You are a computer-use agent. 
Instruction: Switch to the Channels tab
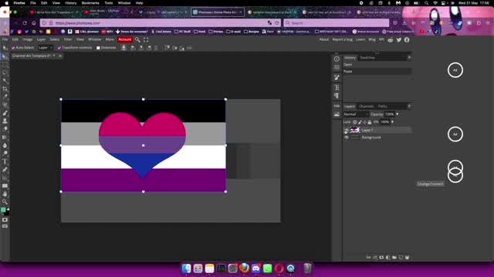point(366,106)
